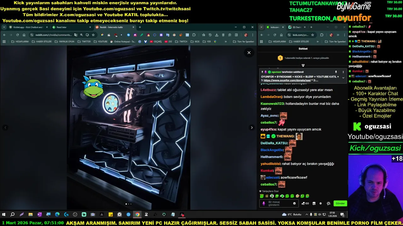The width and height of the screenshot is (403, 226).
Task: Switch to the (8) Dashboard tab
Action: click(296, 27)
